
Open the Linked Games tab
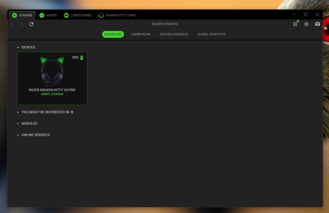click(78, 15)
